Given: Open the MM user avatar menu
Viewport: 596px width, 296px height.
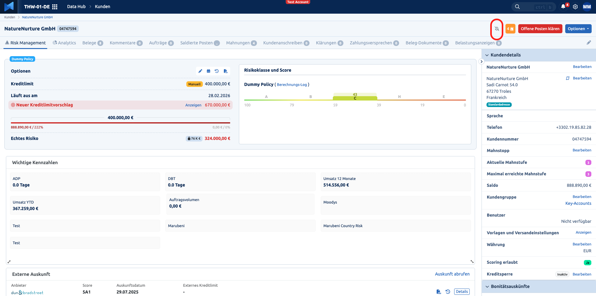Looking at the screenshot, I should pyautogui.click(x=587, y=7).
